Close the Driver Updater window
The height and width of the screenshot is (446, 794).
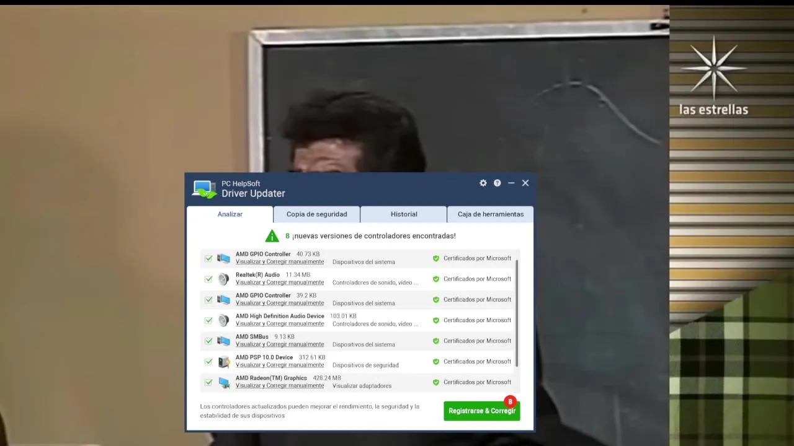[x=525, y=183]
